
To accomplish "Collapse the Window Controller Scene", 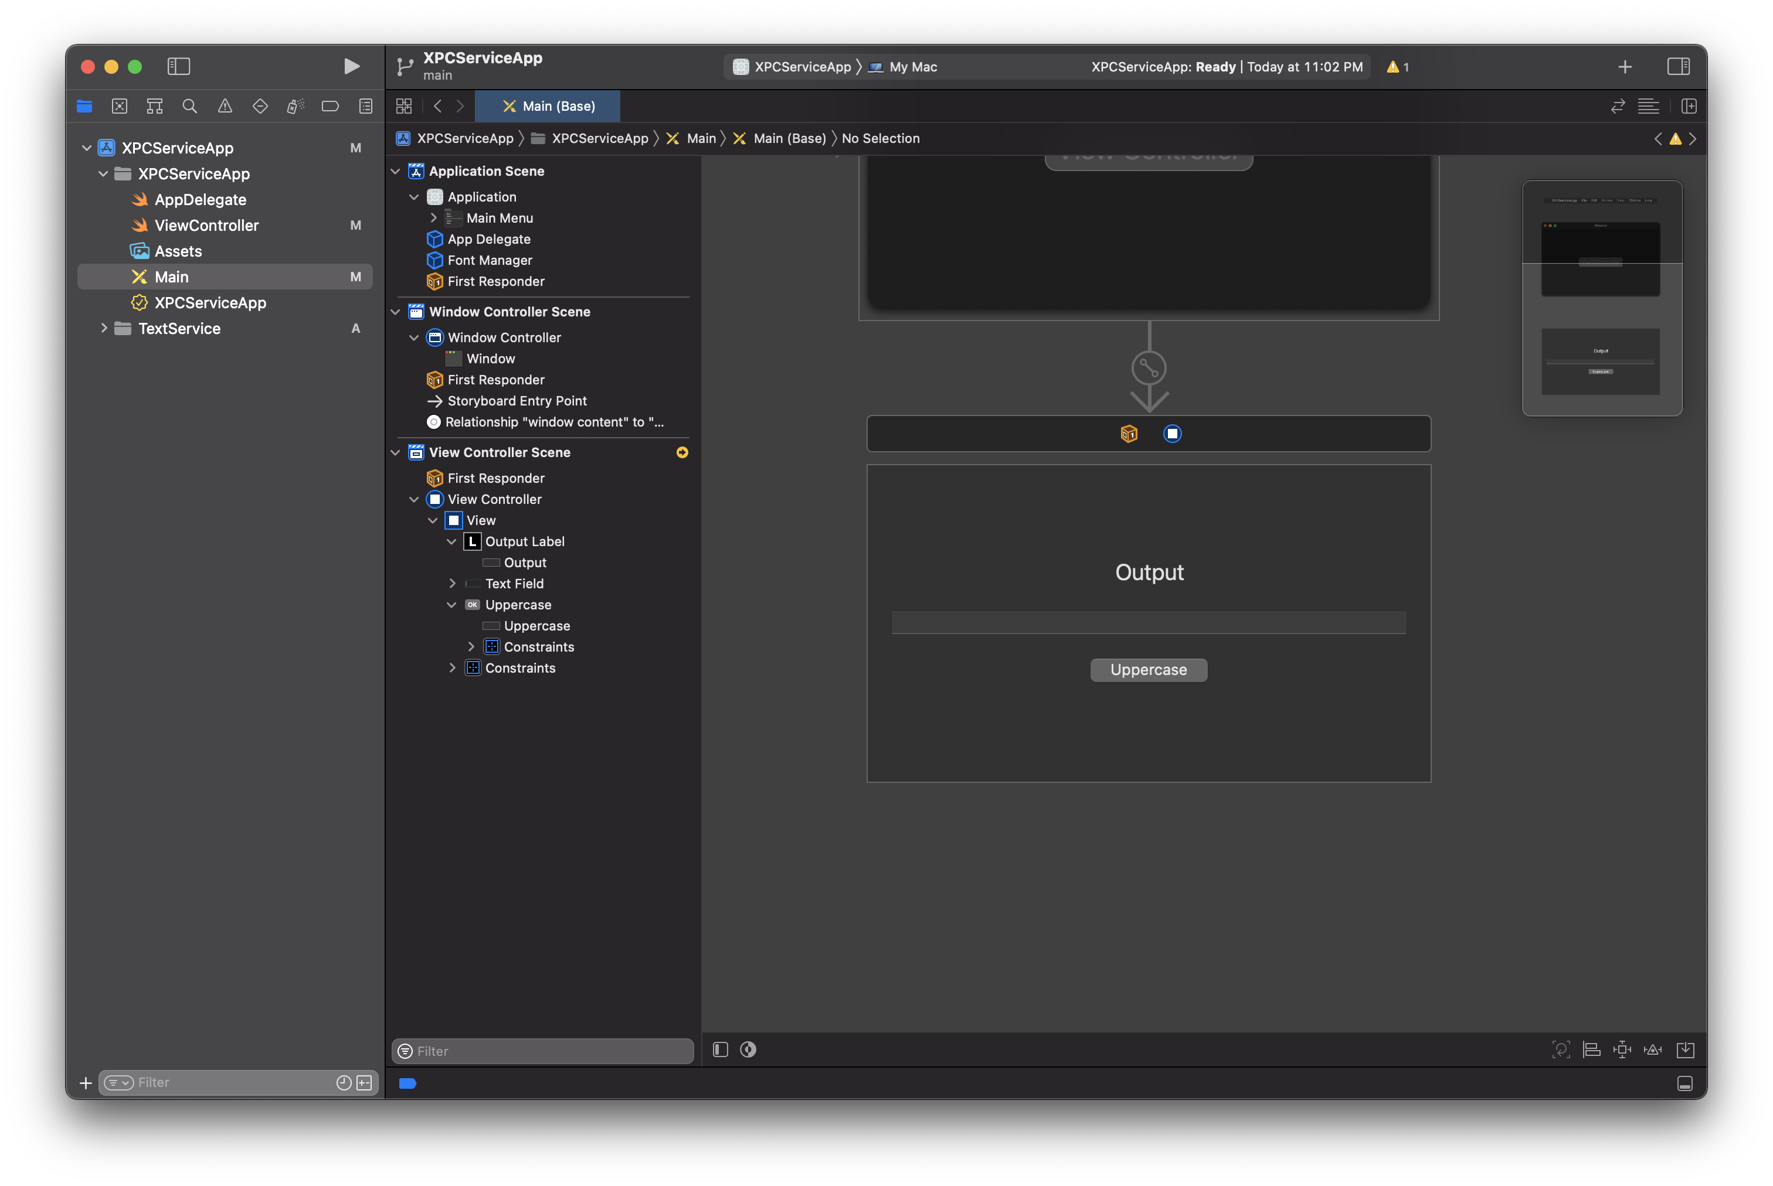I will click(395, 312).
